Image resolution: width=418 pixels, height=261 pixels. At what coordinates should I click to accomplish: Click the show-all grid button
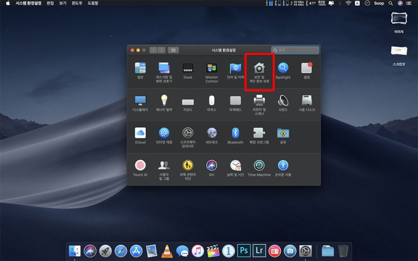pos(173,50)
